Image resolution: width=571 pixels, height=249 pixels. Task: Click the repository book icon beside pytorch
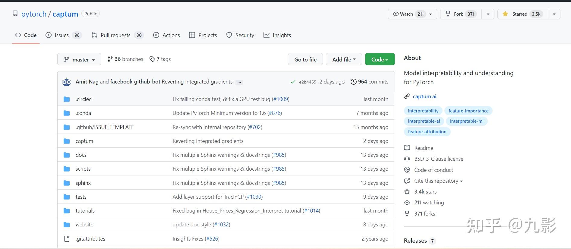(15, 14)
